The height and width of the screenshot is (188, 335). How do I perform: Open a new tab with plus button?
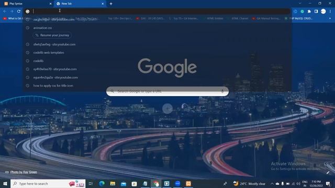[x=111, y=4]
